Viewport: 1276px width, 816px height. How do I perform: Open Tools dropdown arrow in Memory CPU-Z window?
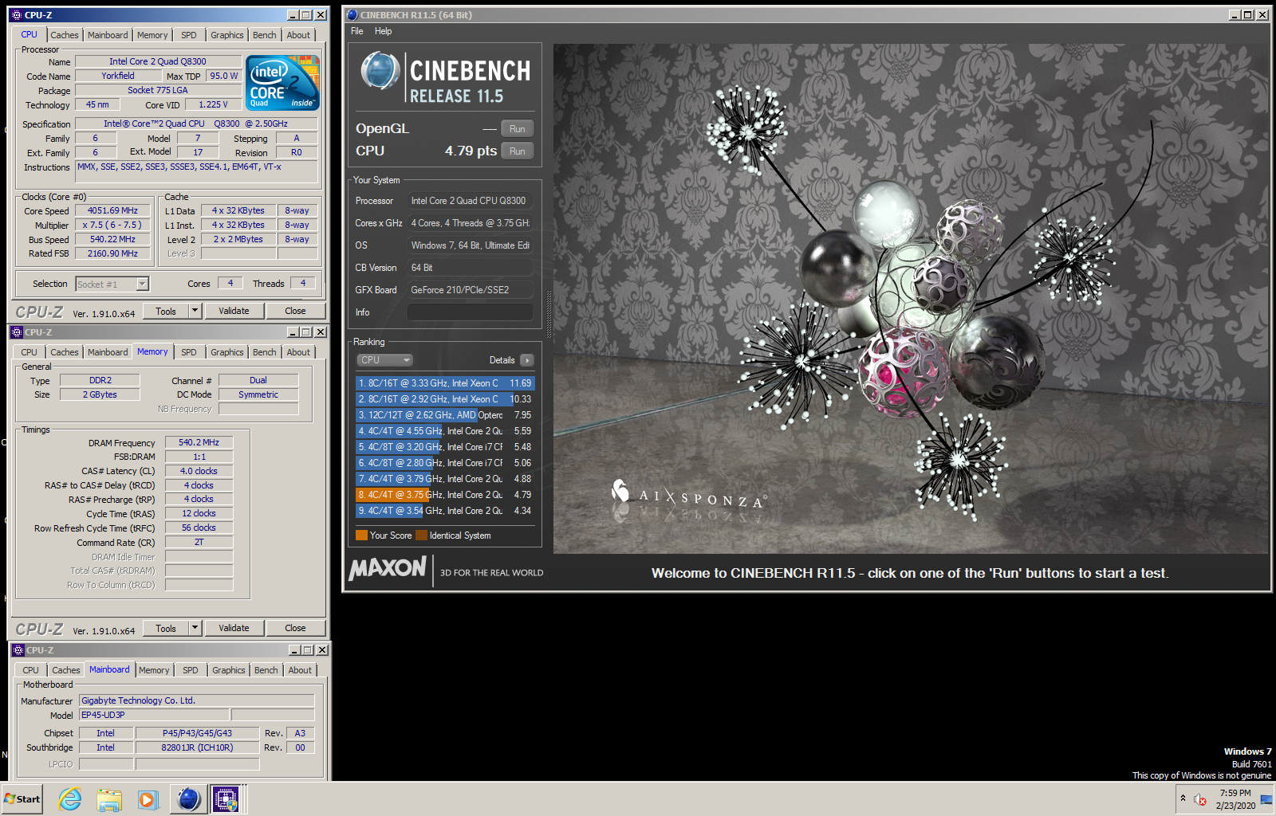[x=195, y=628]
